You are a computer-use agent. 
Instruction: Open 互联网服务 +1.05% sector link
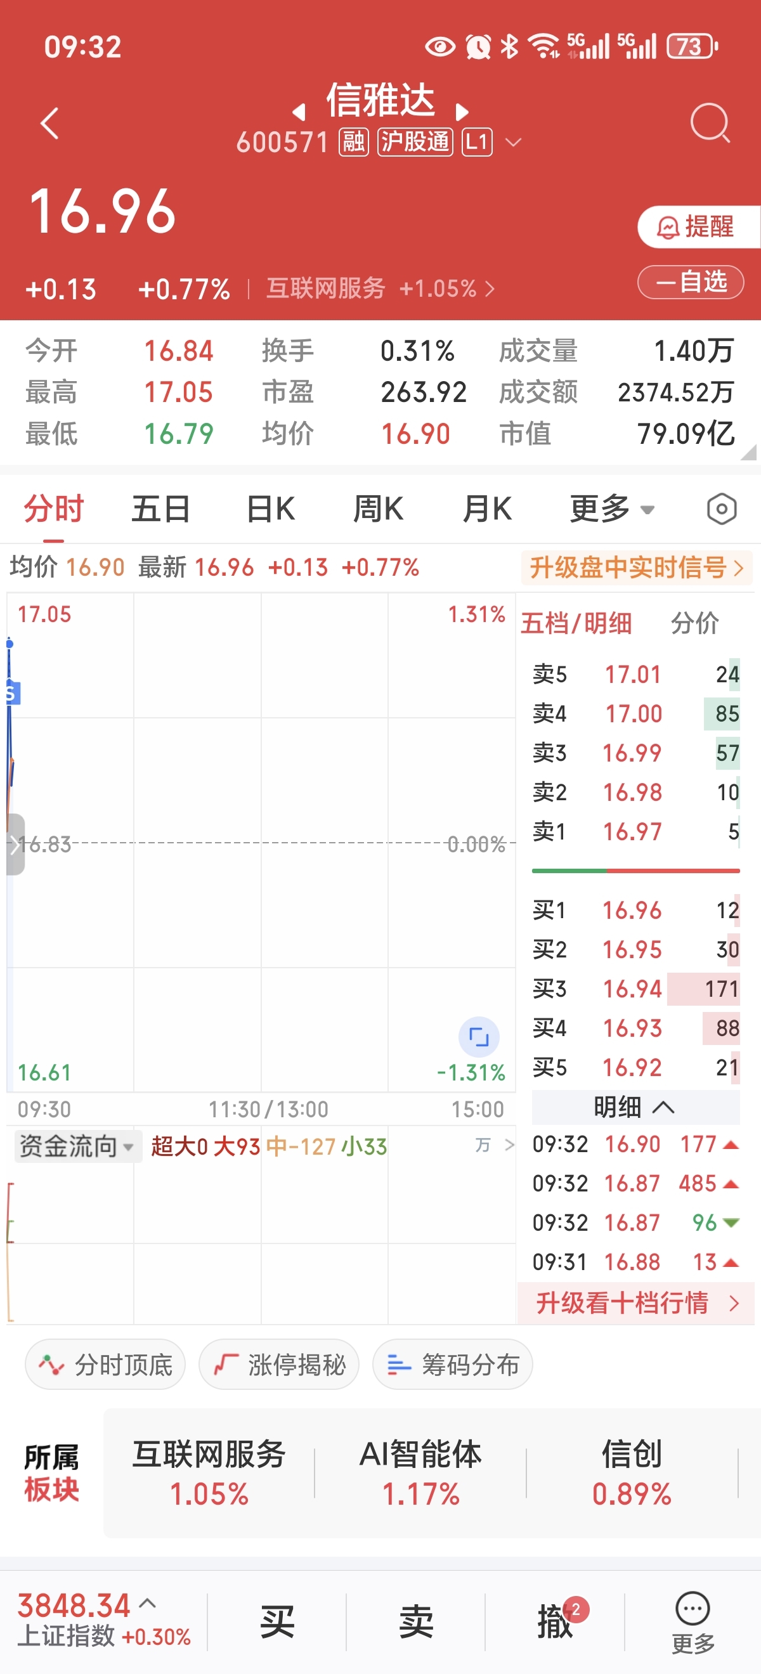pyautogui.click(x=380, y=288)
